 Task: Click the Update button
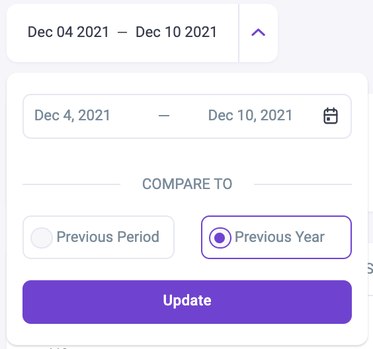187,301
